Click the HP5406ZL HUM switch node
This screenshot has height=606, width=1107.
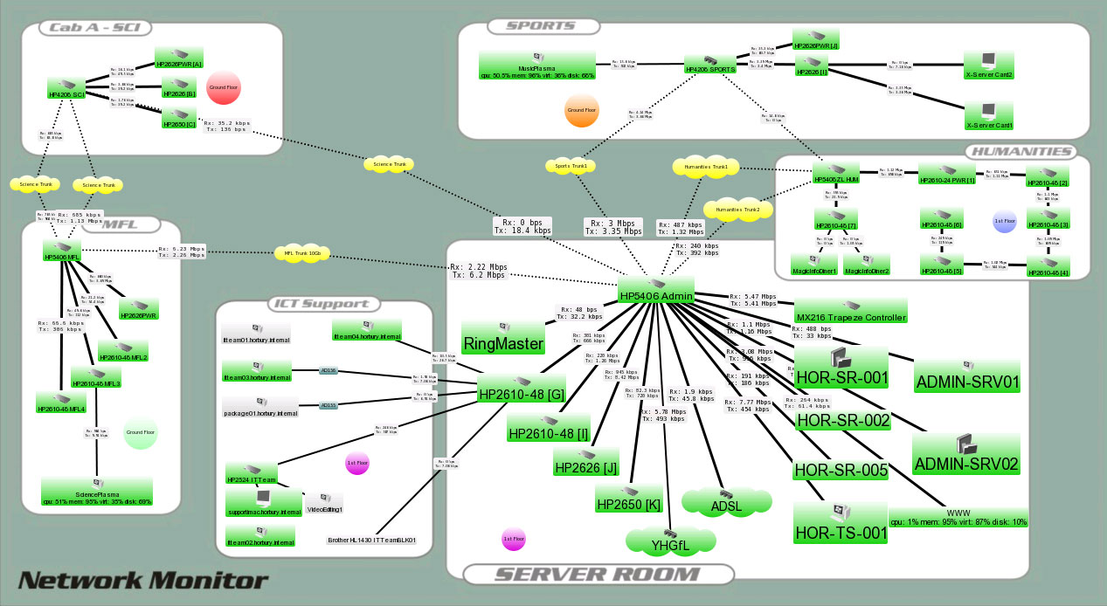pos(837,174)
